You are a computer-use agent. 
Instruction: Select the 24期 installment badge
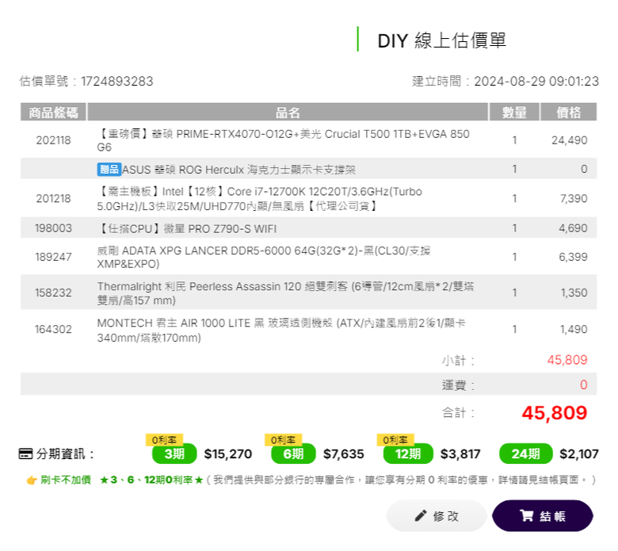526,453
